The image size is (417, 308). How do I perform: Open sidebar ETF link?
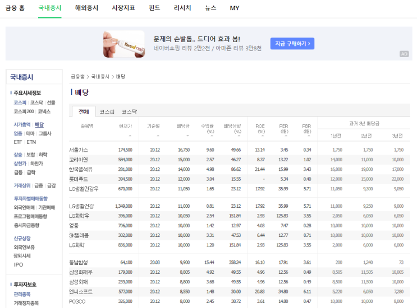(18, 142)
